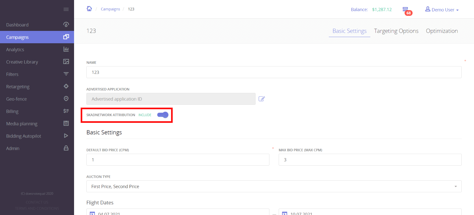Focus the Max Bid Price field
The height and width of the screenshot is (215, 474).
pos(370,160)
